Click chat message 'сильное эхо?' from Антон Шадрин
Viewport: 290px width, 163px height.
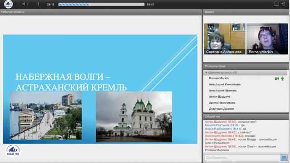(x=231, y=122)
